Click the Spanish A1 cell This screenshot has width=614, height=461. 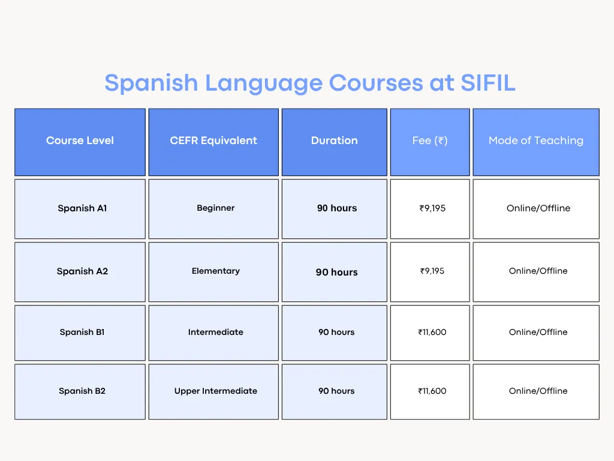pyautogui.click(x=82, y=208)
